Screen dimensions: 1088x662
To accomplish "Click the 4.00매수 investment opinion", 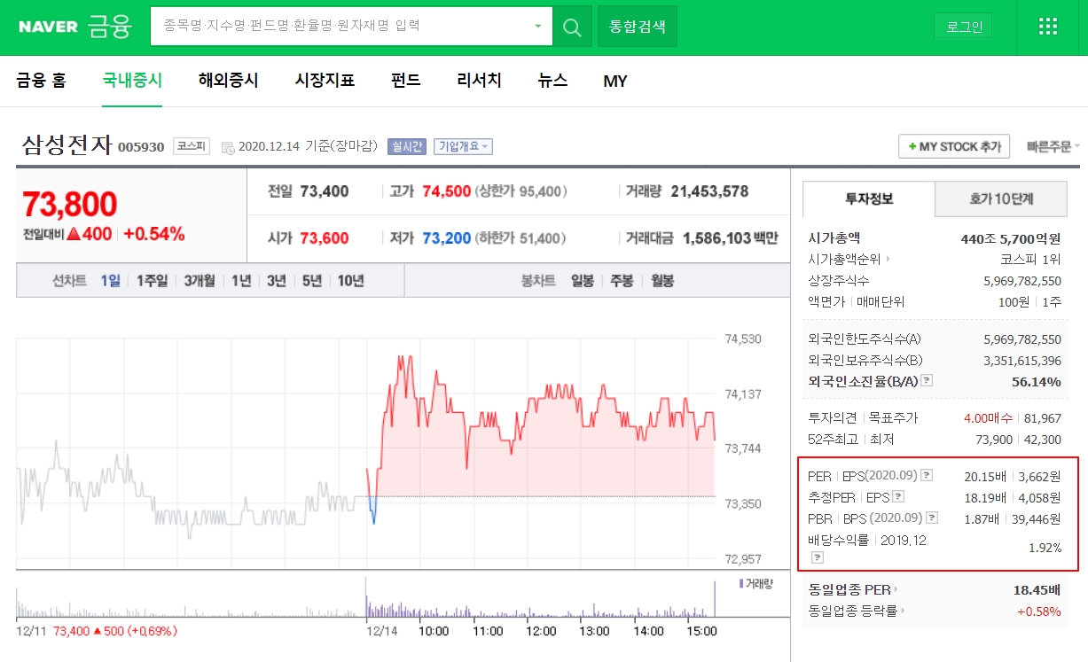I will click(x=989, y=418).
